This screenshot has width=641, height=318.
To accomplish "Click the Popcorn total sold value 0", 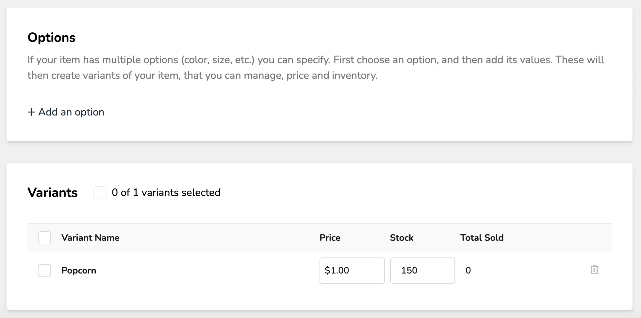I will (x=468, y=271).
